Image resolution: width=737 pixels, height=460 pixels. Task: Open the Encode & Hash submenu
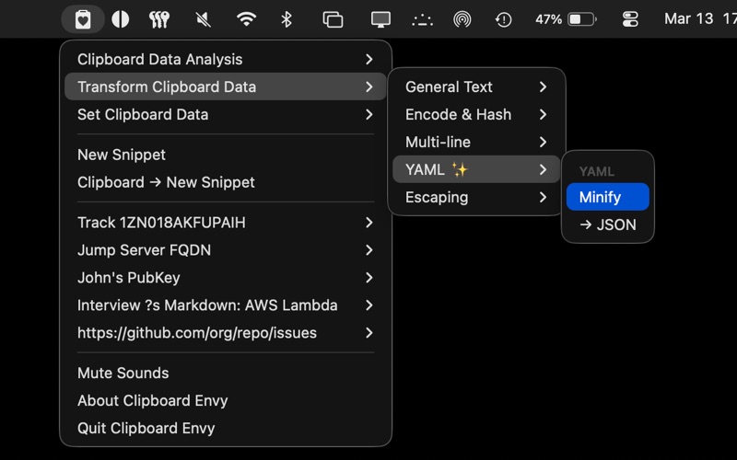pyautogui.click(x=476, y=114)
